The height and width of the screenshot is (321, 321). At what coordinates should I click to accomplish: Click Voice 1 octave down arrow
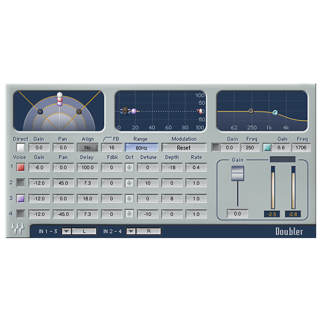[129, 167]
